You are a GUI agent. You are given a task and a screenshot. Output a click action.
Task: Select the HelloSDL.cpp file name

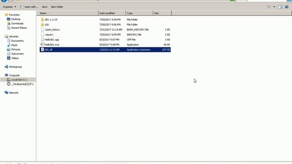[x=52, y=40]
